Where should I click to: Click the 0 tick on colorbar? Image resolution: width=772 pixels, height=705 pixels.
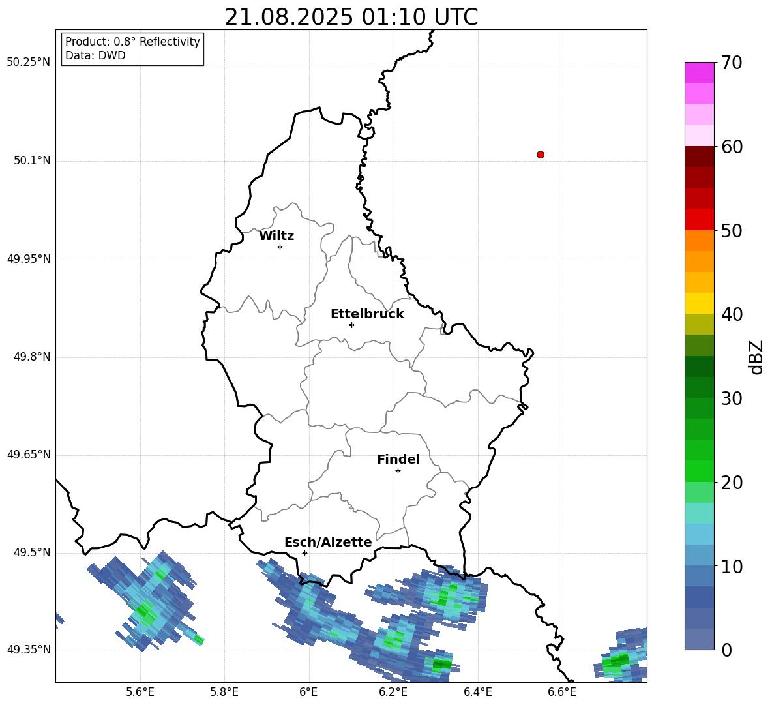click(726, 650)
